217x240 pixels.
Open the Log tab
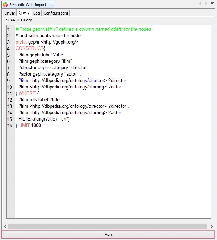[37, 13]
